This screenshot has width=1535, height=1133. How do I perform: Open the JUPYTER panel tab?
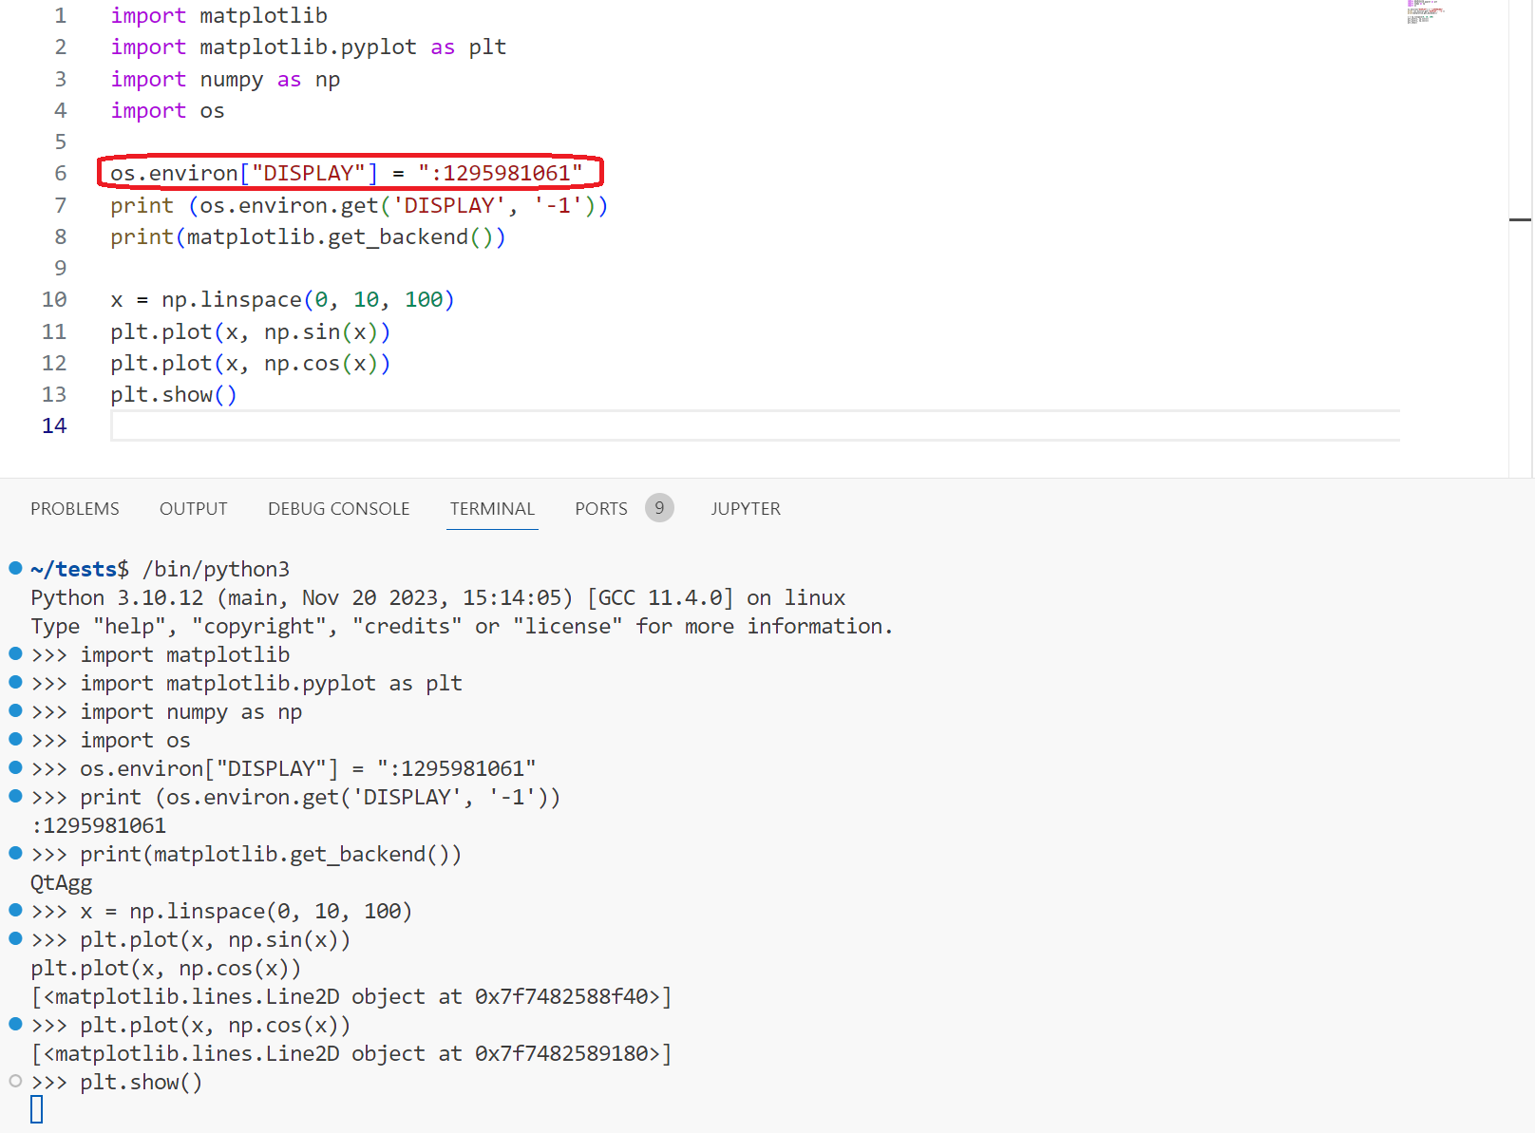[x=745, y=509]
